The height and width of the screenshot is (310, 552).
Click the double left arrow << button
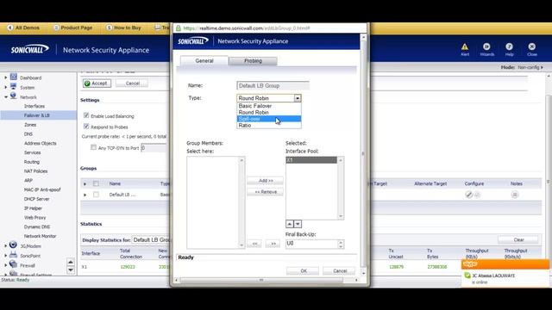pyautogui.click(x=254, y=243)
